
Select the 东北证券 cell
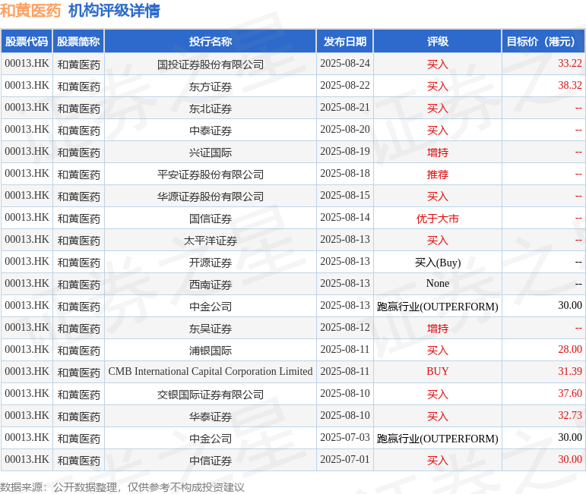211,109
